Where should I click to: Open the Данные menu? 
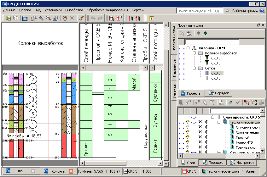[x=9, y=10]
